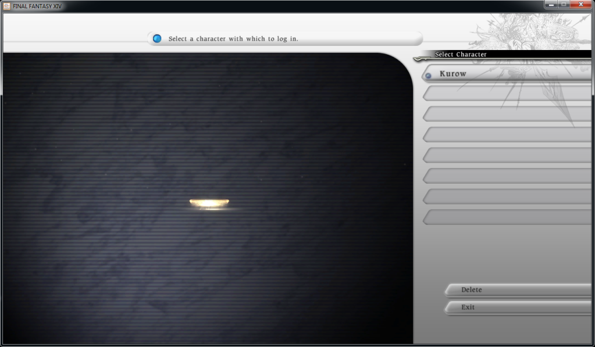Click the glowing light in the preview
595x347 pixels.
pyautogui.click(x=209, y=203)
